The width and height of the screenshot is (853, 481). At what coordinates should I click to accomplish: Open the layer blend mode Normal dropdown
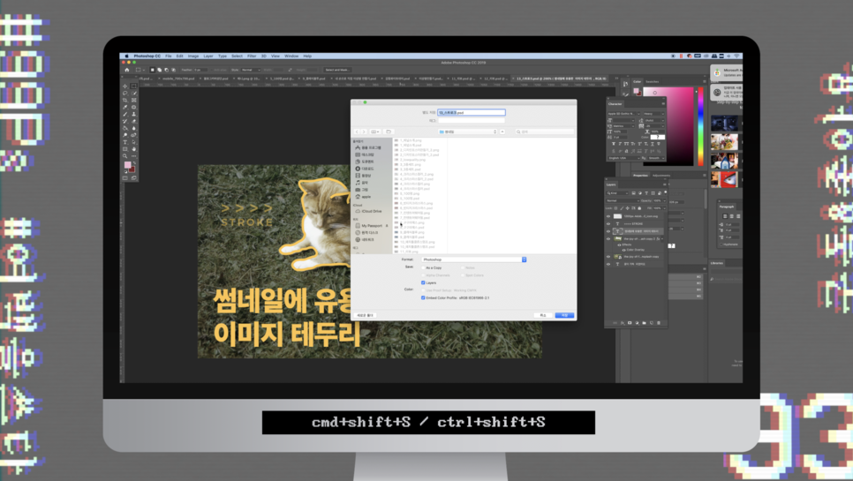[623, 200]
